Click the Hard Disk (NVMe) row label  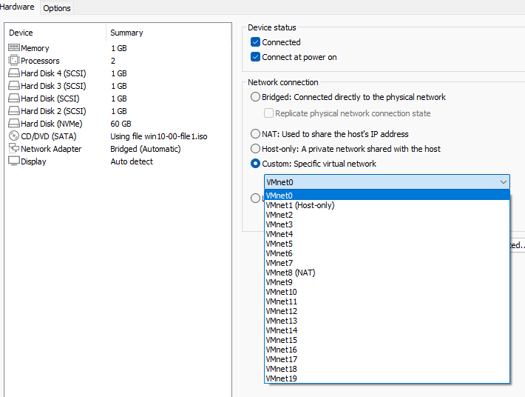tap(52, 124)
